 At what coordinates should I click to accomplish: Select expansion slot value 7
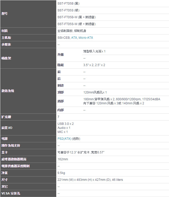58,117
